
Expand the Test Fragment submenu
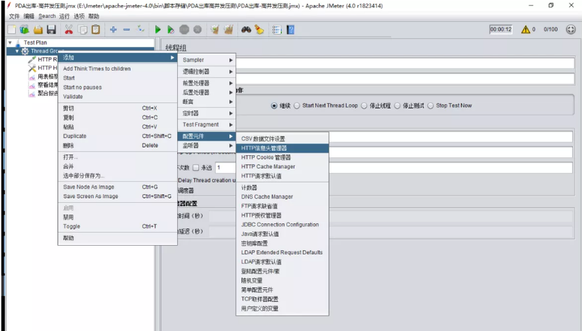click(207, 125)
